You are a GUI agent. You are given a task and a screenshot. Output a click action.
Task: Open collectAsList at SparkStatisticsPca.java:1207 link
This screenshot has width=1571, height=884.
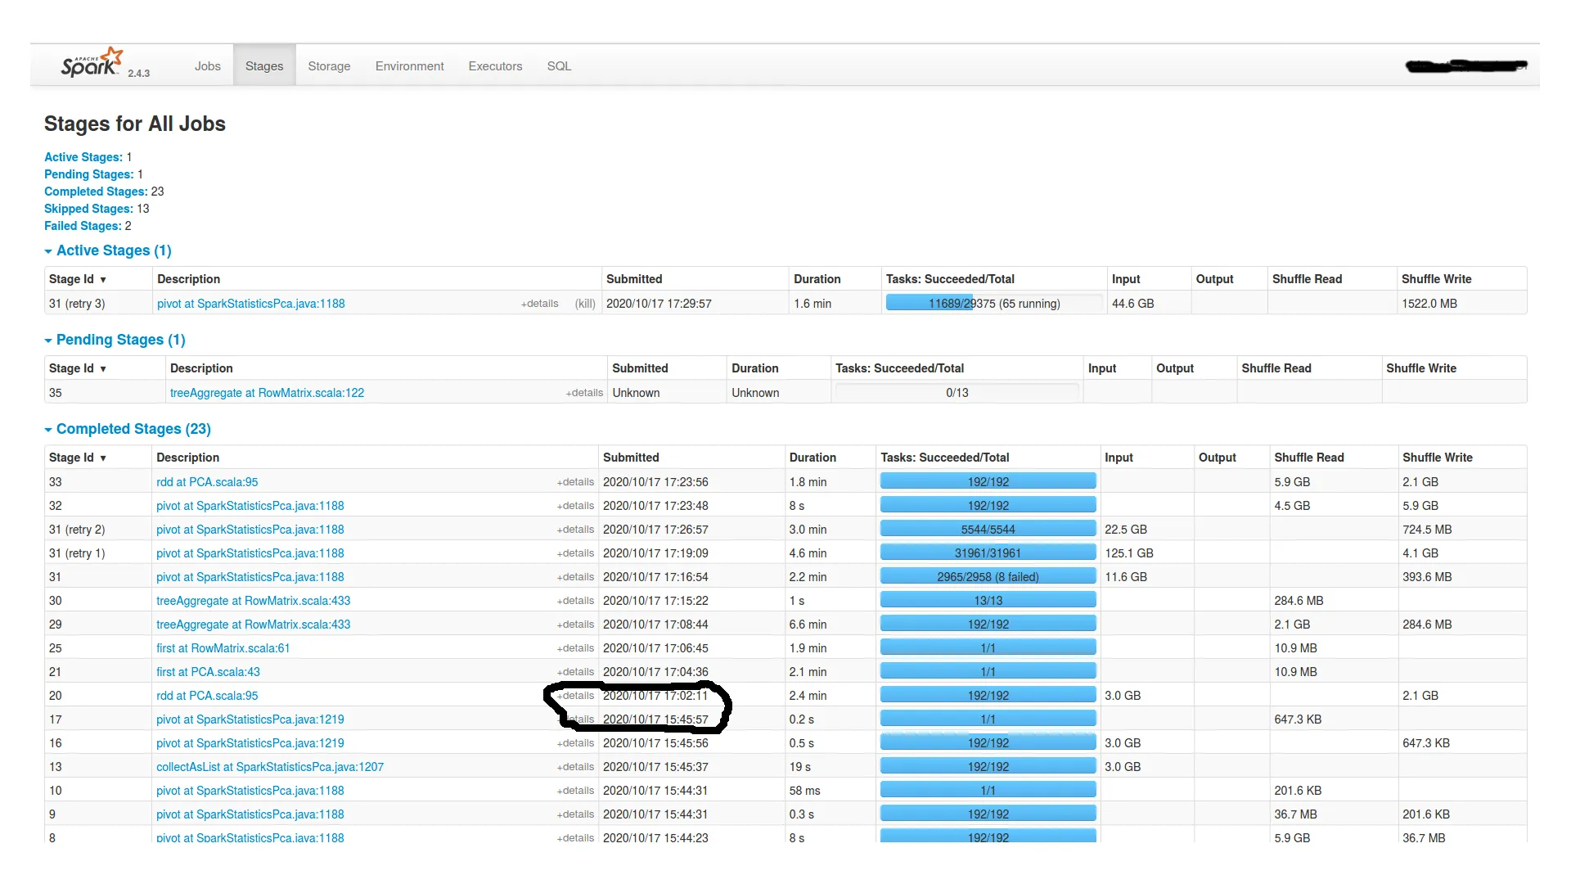tap(269, 767)
